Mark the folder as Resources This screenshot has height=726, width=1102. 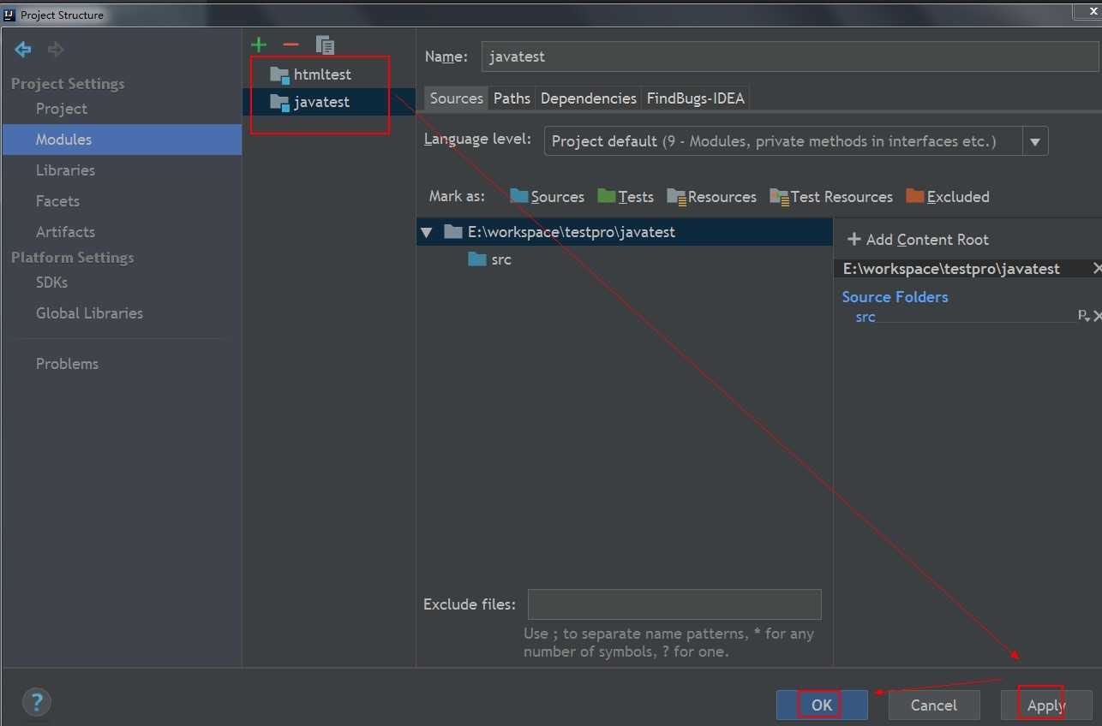click(x=712, y=197)
